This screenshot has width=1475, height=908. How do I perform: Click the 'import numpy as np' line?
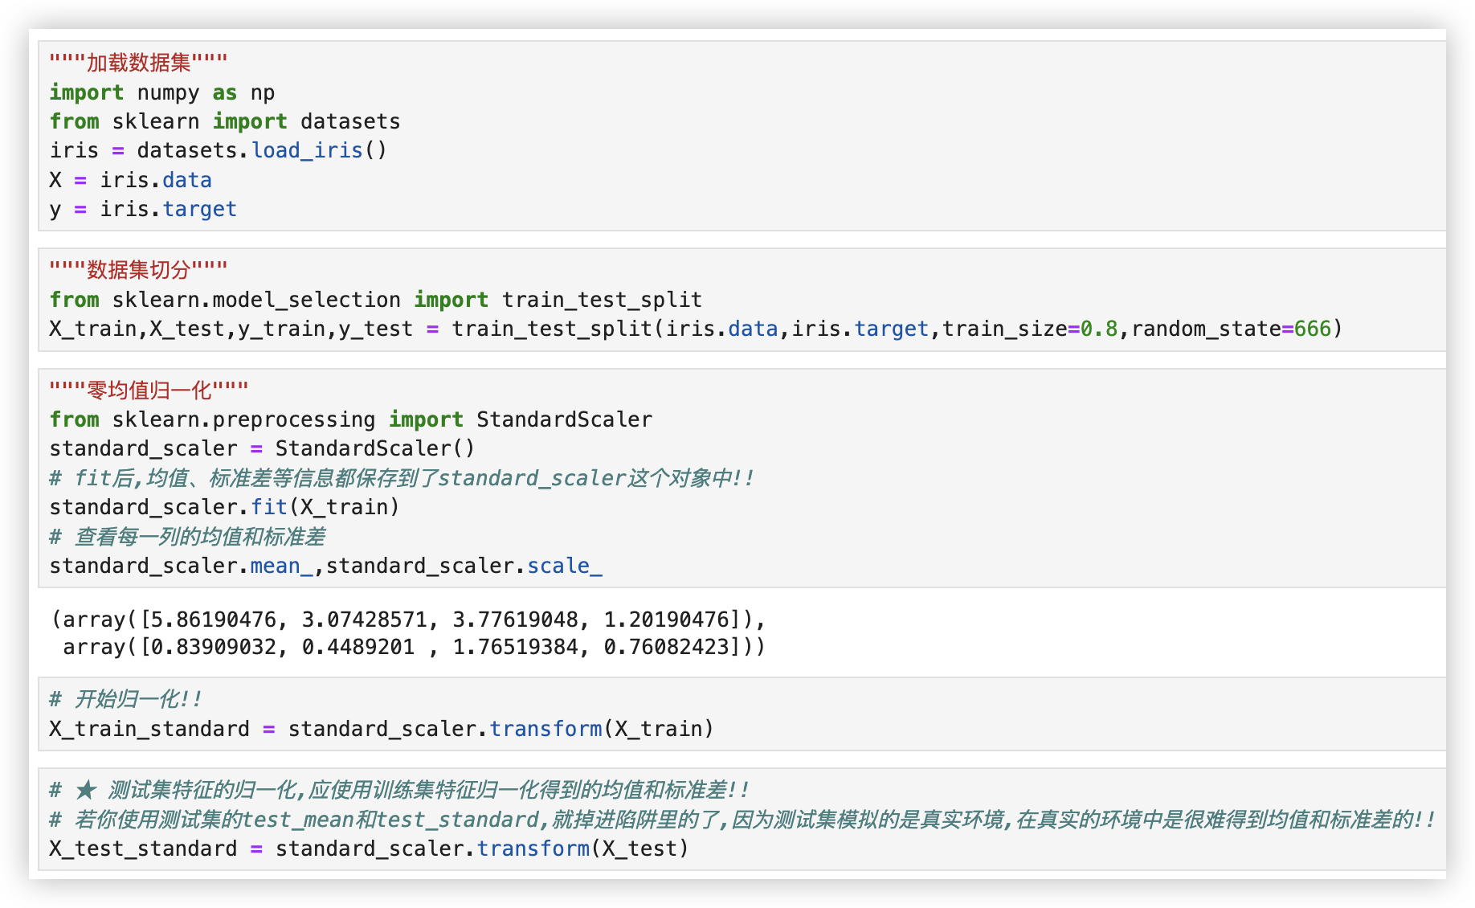[x=162, y=92]
